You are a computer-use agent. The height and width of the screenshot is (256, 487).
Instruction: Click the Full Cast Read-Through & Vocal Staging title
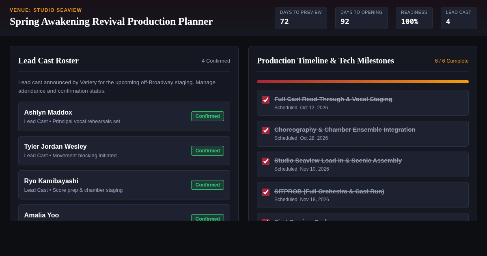point(333,99)
